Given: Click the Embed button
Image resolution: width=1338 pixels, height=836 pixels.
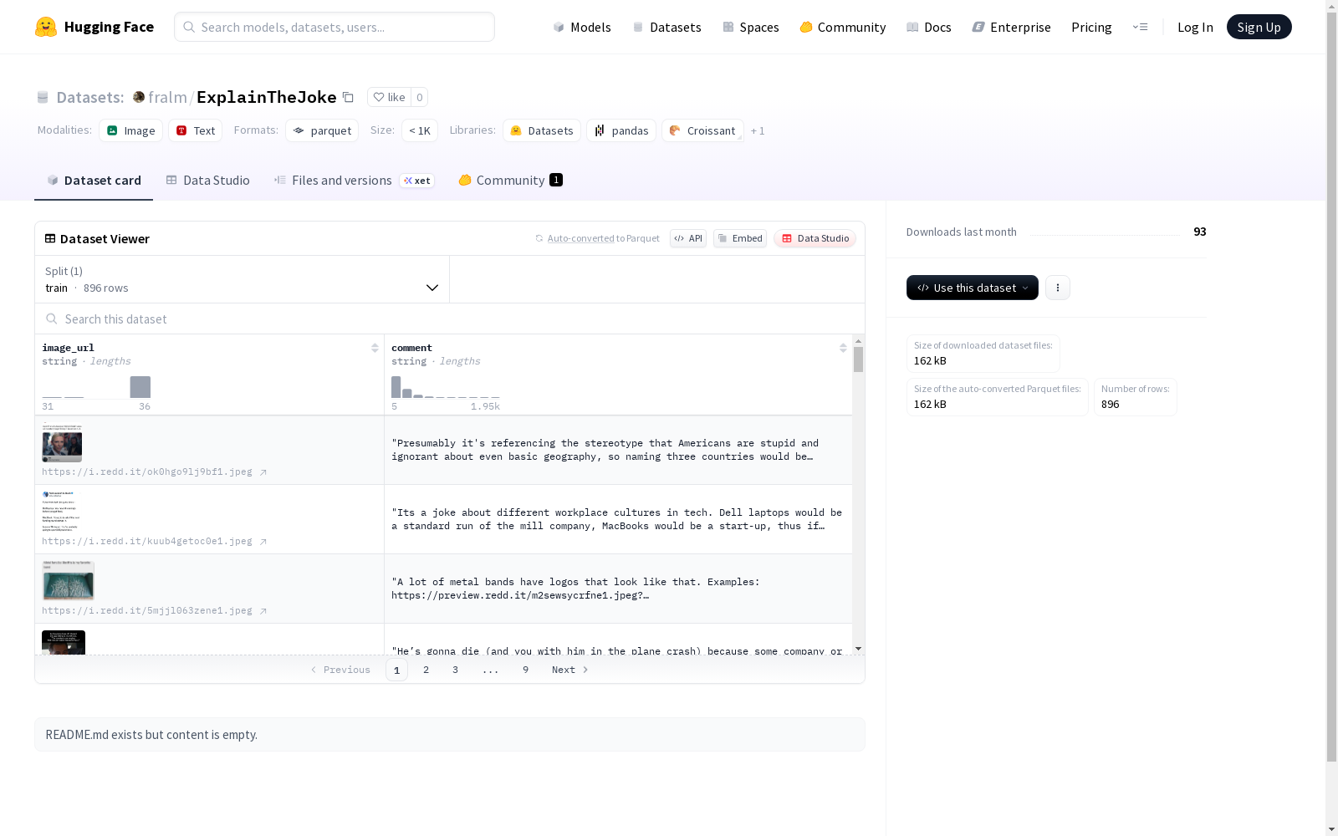Looking at the screenshot, I should pyautogui.click(x=740, y=238).
